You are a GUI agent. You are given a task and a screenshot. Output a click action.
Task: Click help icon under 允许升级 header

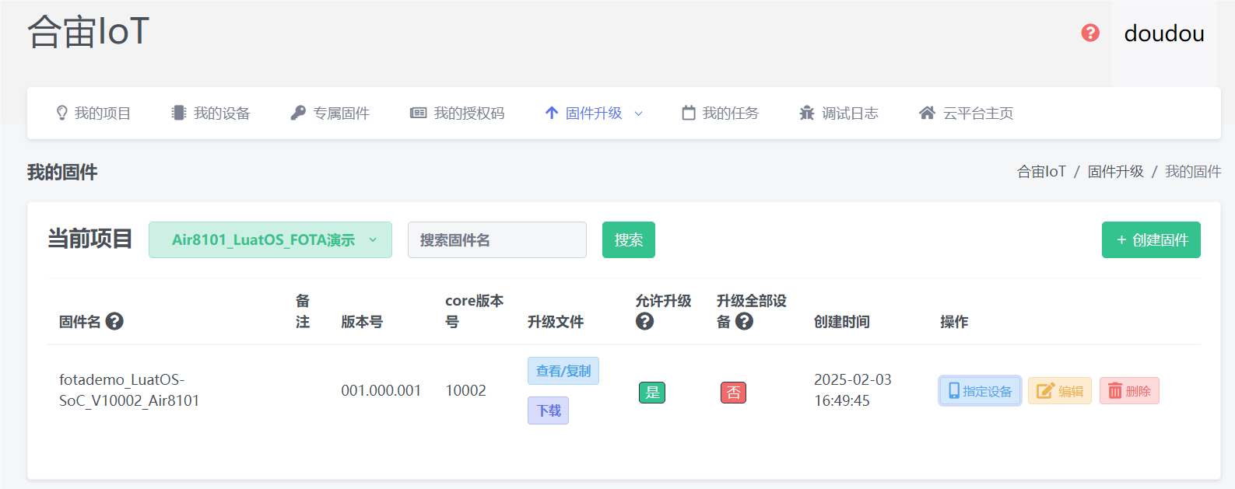(x=644, y=321)
